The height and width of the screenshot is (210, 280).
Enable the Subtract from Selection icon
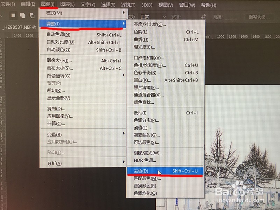click(31, 16)
